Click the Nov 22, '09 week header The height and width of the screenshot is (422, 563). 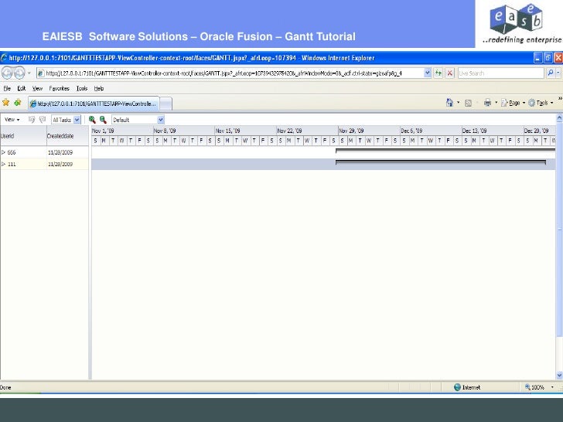coord(307,131)
